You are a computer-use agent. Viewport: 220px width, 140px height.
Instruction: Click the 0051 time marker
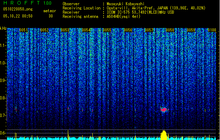pyautogui.click(x=23, y=30)
